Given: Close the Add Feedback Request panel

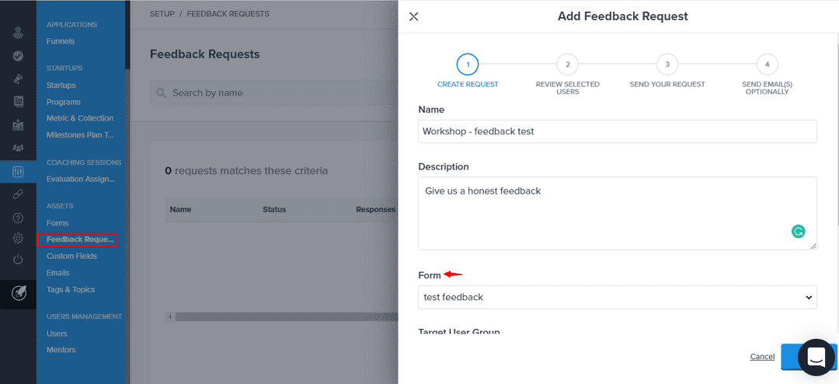Looking at the screenshot, I should [413, 16].
